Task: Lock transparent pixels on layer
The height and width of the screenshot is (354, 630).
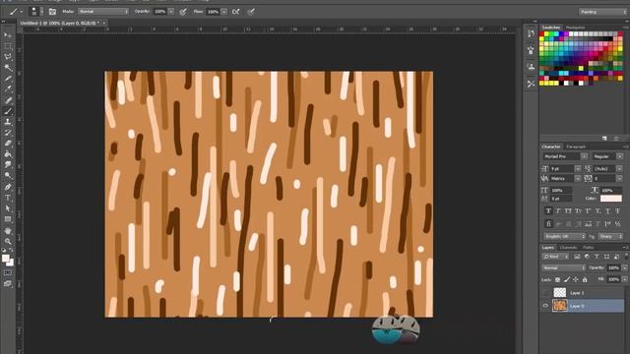Action: pos(558,279)
